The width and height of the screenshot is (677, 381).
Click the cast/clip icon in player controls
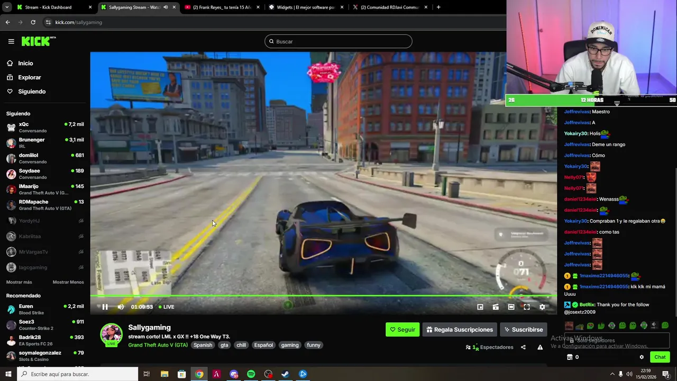(x=496, y=307)
